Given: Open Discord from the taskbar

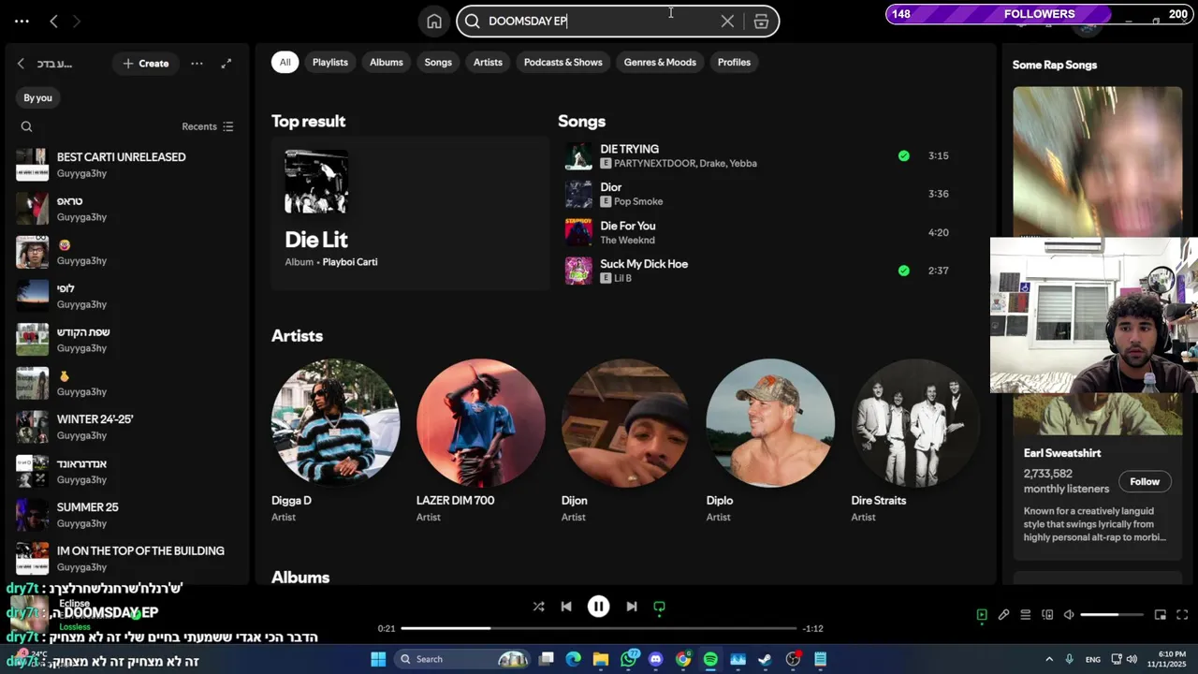Looking at the screenshot, I should (655, 659).
